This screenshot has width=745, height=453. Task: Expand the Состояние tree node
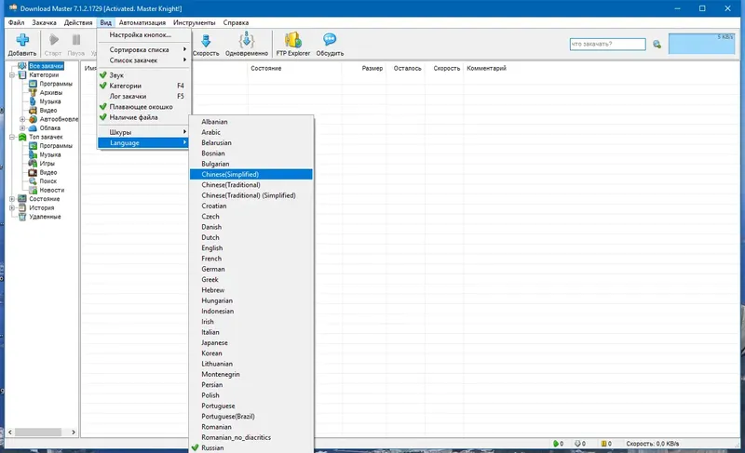click(x=12, y=199)
